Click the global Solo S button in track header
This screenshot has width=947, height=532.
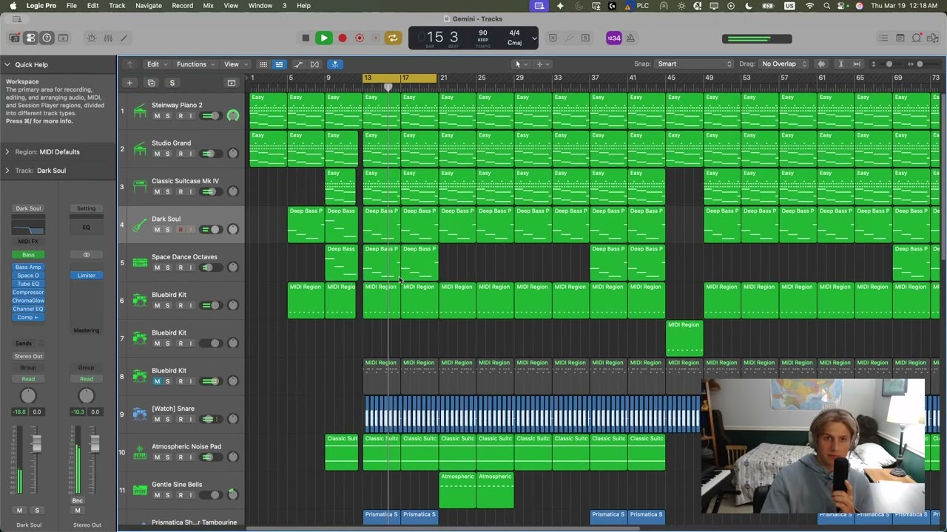[172, 83]
